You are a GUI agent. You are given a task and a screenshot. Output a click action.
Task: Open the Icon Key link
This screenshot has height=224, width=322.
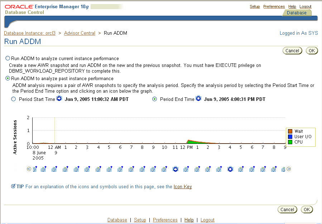(x=183, y=186)
